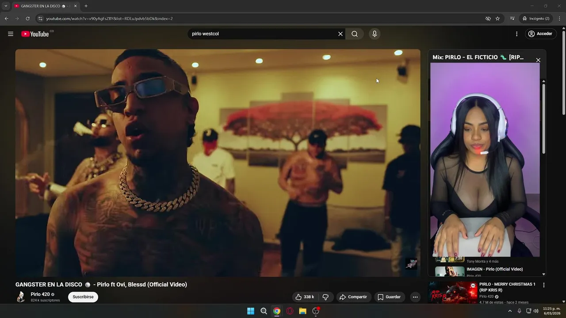Click the '824 k suscriptores' text
This screenshot has width=566, height=318.
(x=45, y=300)
